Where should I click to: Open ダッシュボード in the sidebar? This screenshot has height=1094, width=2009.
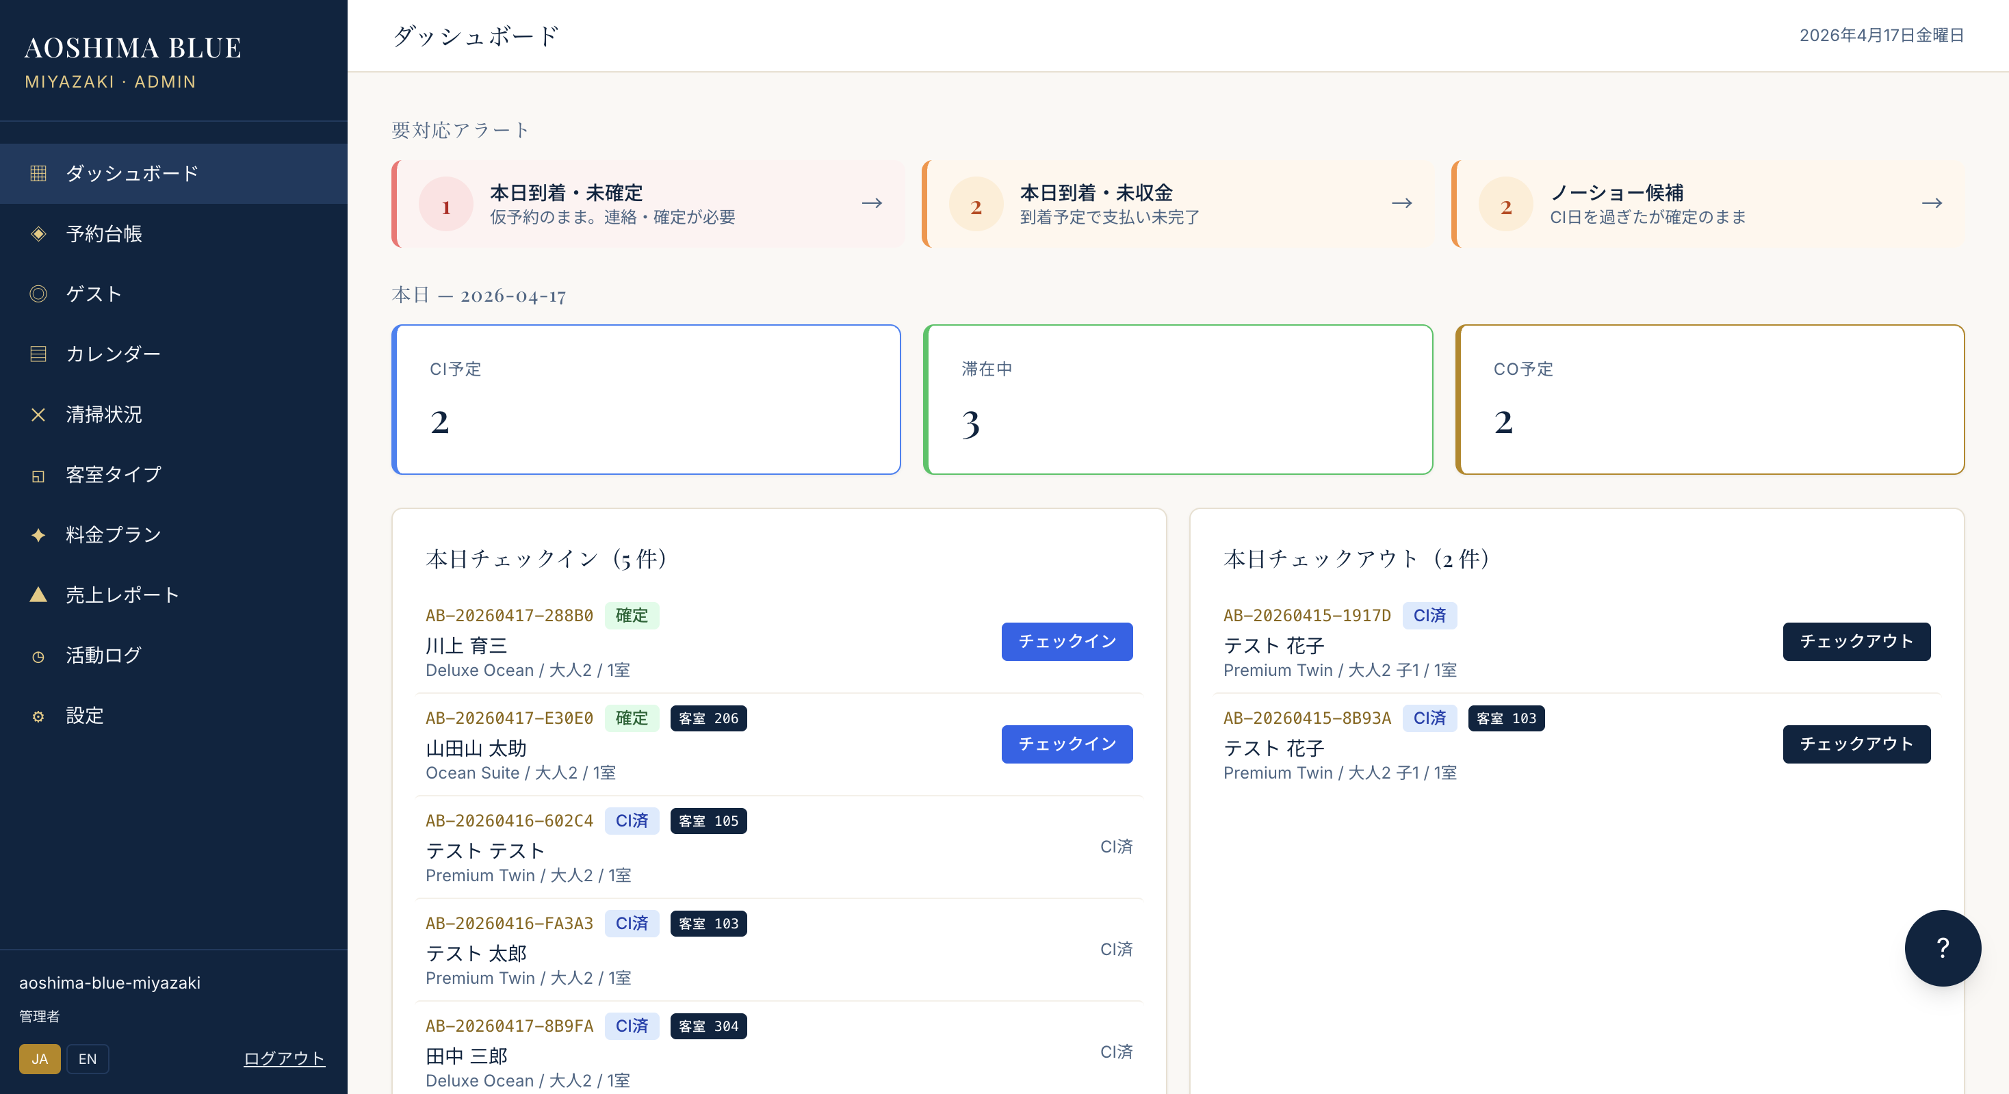coord(174,173)
